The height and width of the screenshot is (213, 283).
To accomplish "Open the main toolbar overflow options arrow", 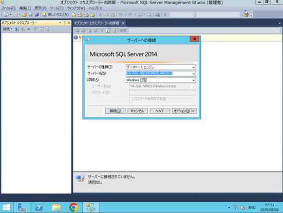I will 251,14.
